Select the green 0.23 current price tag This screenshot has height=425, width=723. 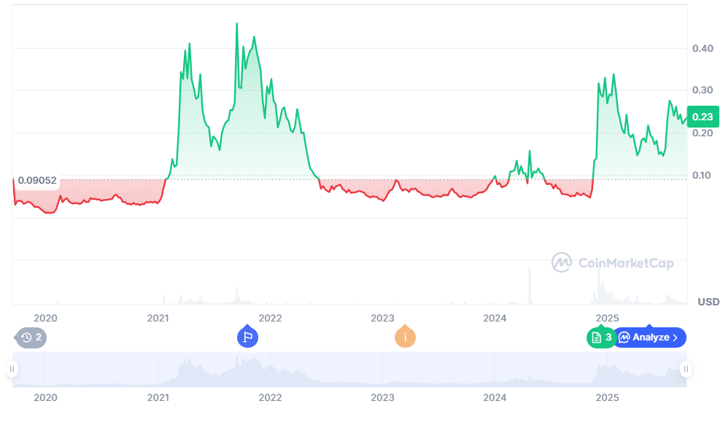(x=703, y=117)
